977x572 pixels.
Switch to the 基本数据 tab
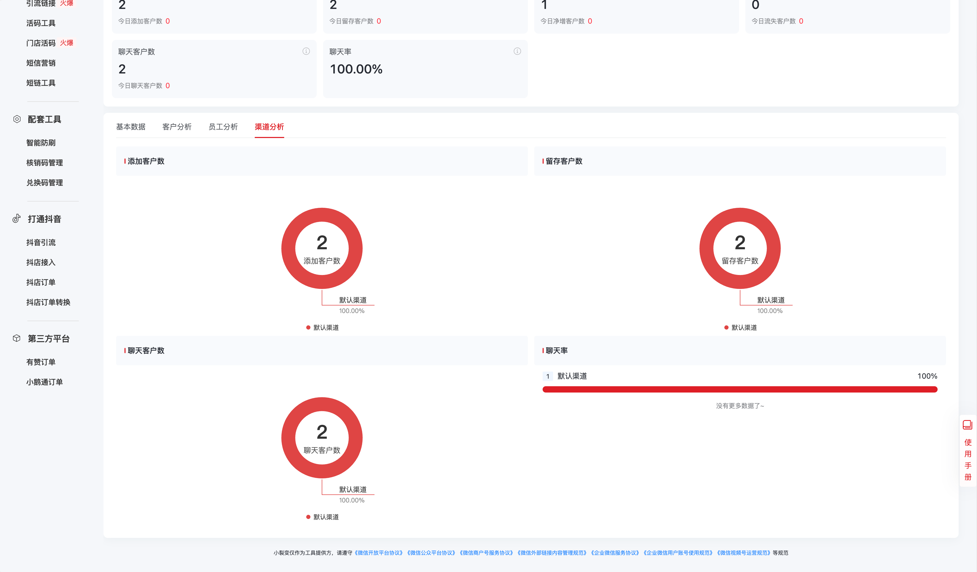pyautogui.click(x=131, y=127)
